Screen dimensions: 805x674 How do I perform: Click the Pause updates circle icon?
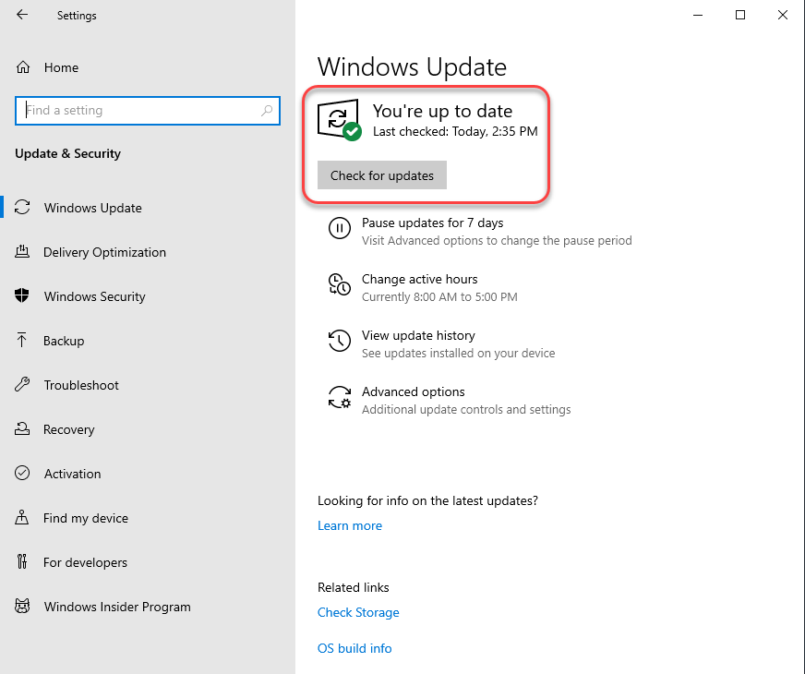(339, 229)
